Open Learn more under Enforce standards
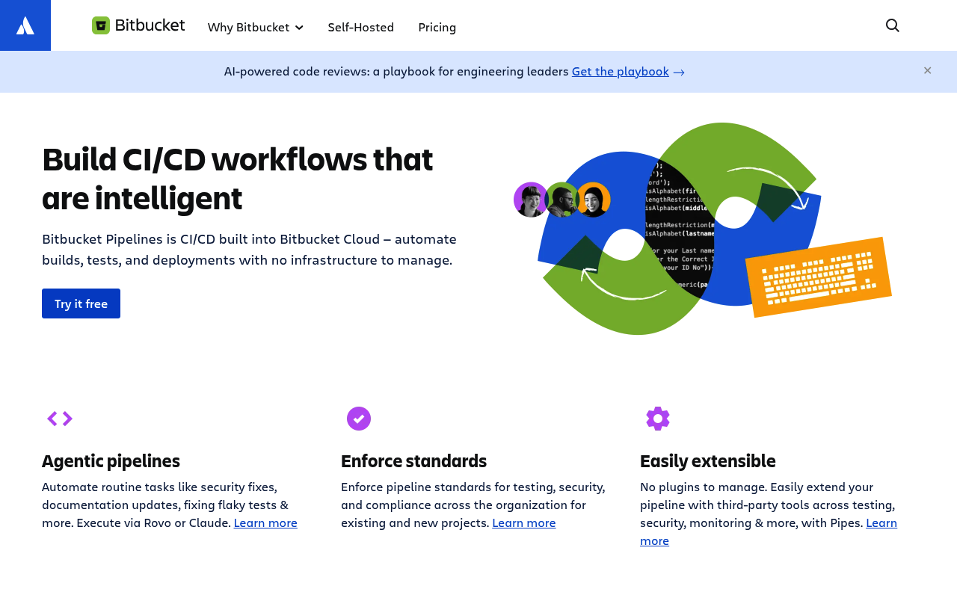 (524, 523)
